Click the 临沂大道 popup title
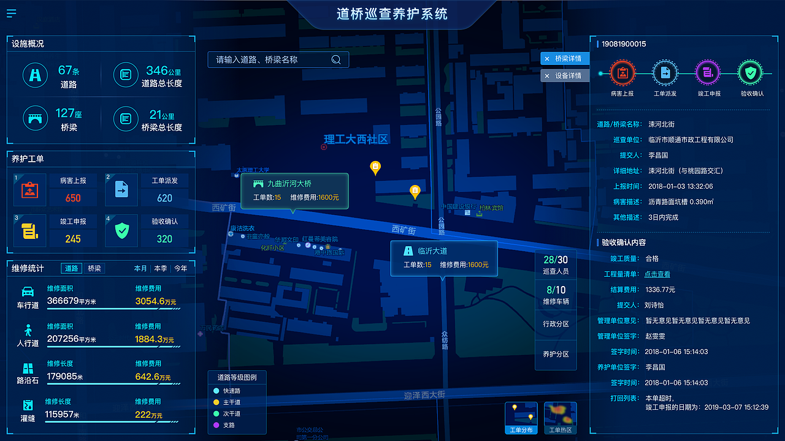This screenshot has height=441, width=785. (x=432, y=251)
